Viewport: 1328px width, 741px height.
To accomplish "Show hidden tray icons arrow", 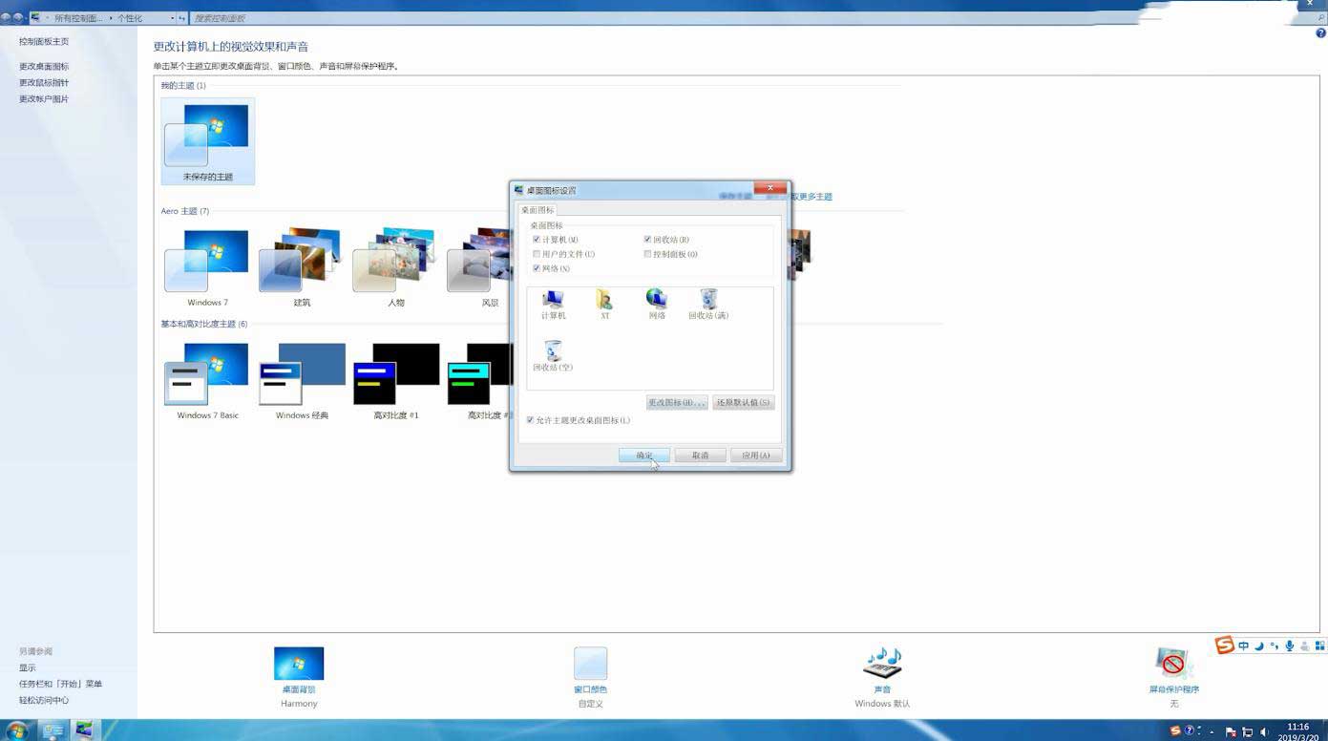I will point(1212,732).
